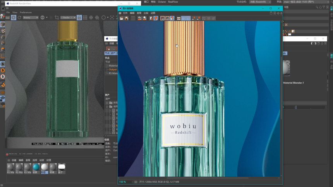Open 编辑 menu in picture viewer

coord(132,13)
